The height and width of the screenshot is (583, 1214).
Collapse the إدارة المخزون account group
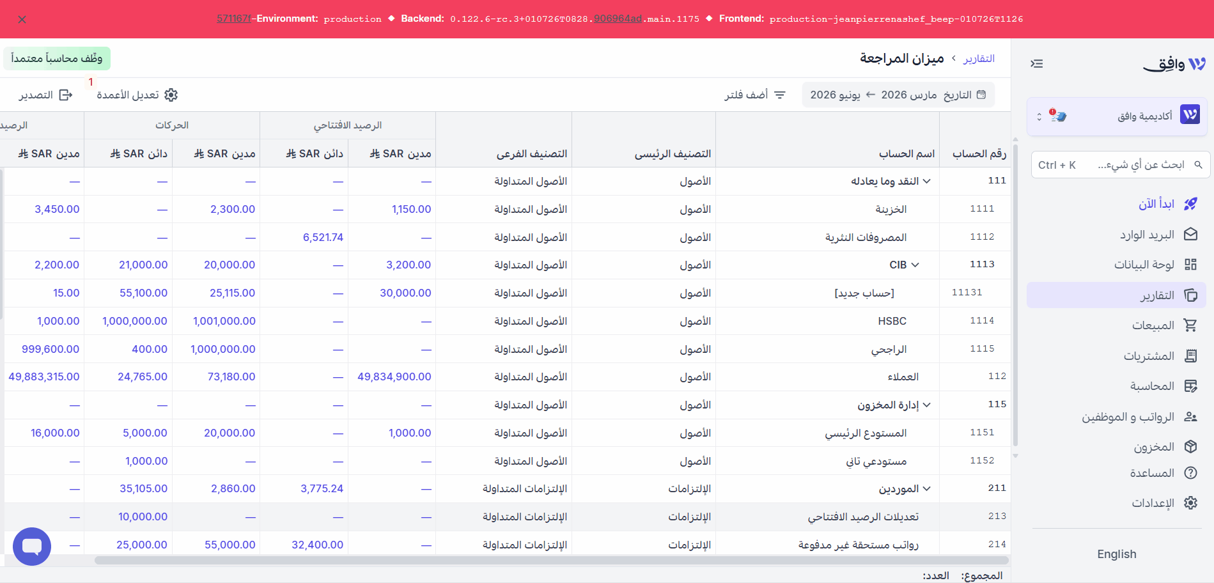926,405
